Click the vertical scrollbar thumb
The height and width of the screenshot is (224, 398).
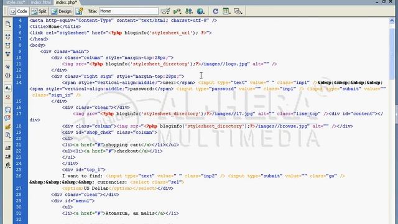[392, 54]
